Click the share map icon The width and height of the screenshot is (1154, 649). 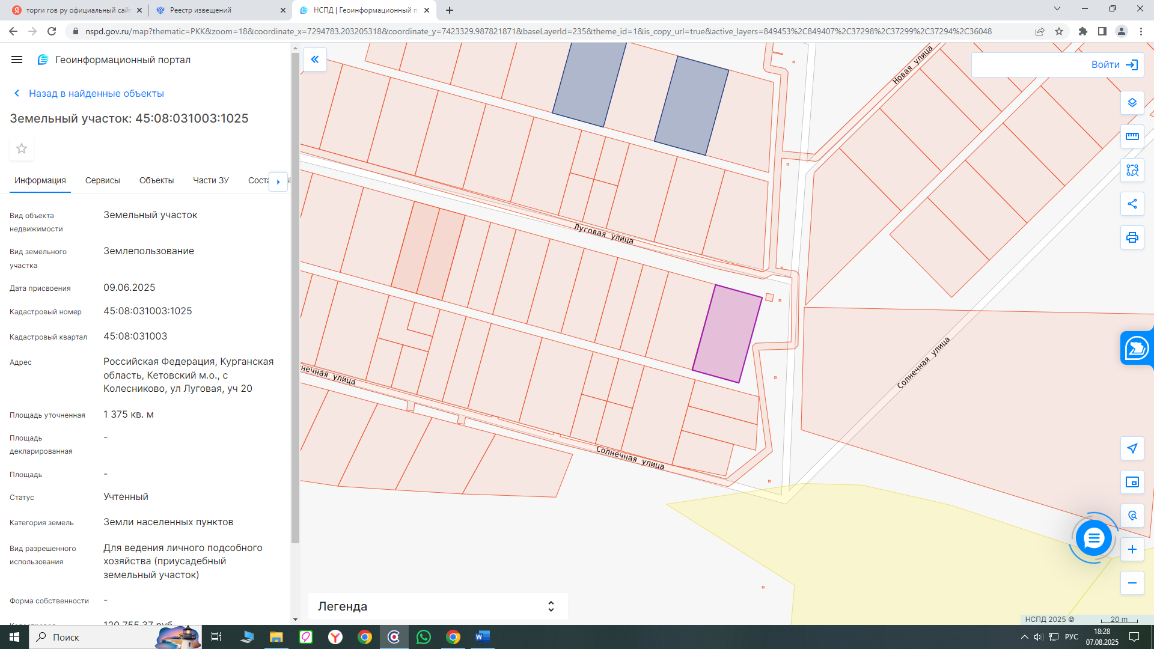tap(1132, 204)
